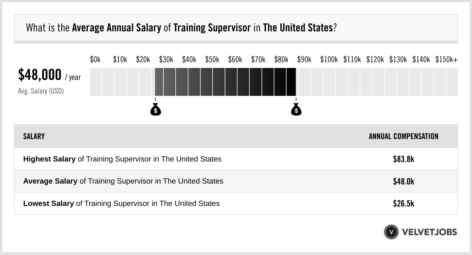The width and height of the screenshot is (472, 255).
Task: Click the $100k scale label
Action: coord(329,60)
